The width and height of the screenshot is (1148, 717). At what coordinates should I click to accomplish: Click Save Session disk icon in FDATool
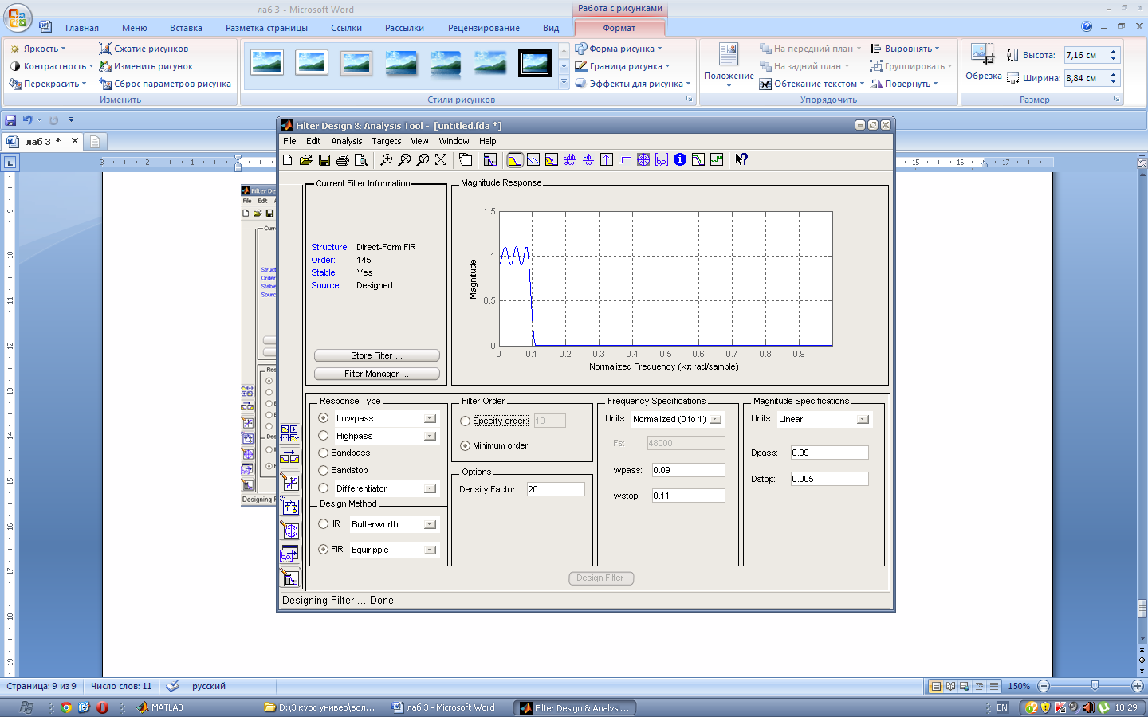click(x=324, y=159)
